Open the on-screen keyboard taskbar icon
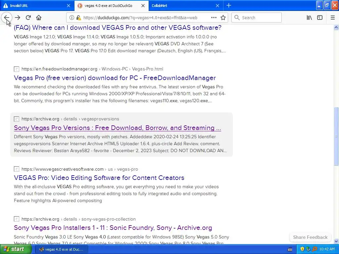This screenshot has width=339, height=254. point(290,249)
